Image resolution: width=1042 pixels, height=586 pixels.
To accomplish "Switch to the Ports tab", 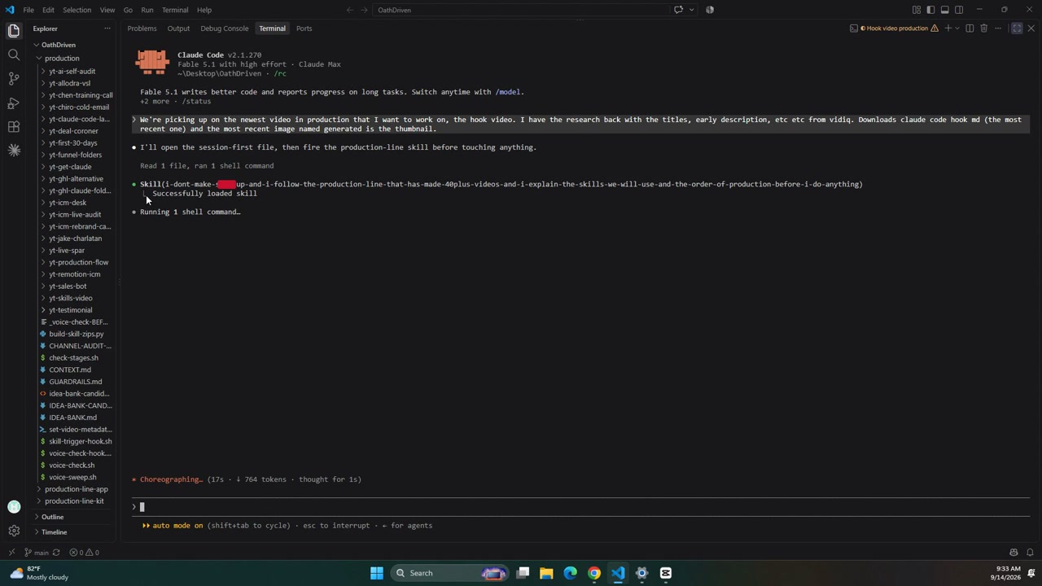I will (x=304, y=28).
